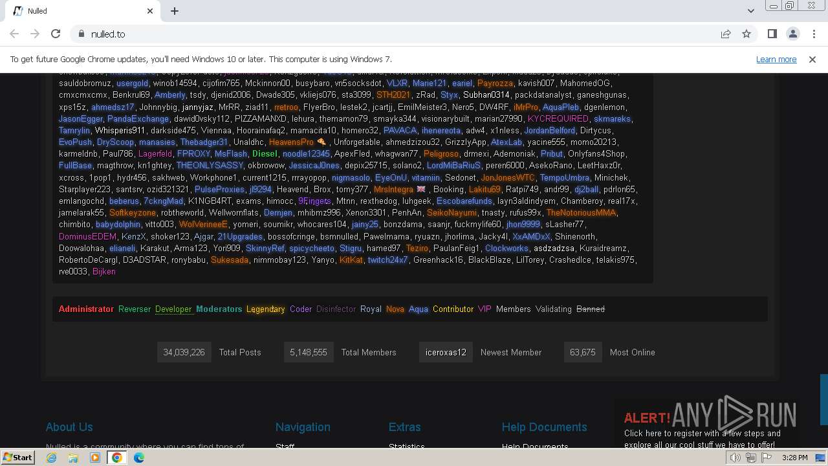Screen dimensions: 828x466
Task: Open the Reverser group legend link
Action: [135, 309]
